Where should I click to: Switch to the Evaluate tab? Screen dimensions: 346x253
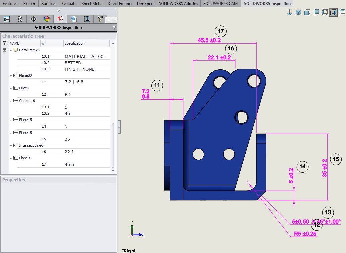pyautogui.click(x=69, y=4)
